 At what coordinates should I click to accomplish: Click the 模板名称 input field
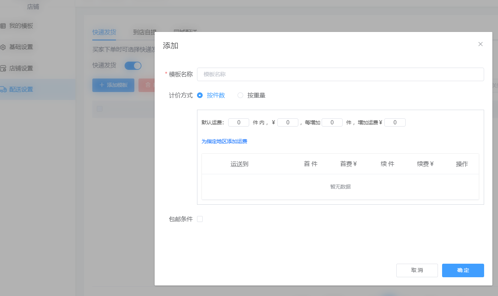340,74
